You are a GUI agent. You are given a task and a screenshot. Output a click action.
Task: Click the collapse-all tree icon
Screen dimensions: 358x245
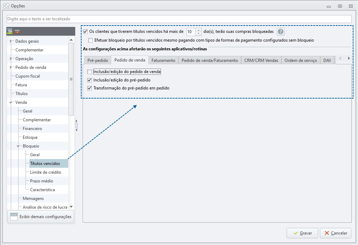(x=17, y=31)
